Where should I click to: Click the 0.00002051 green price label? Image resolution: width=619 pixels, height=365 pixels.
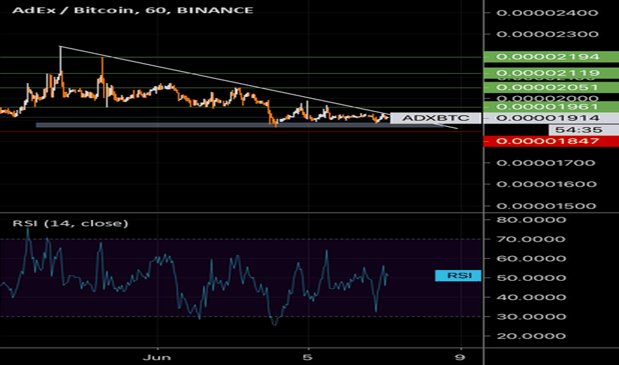(551, 87)
